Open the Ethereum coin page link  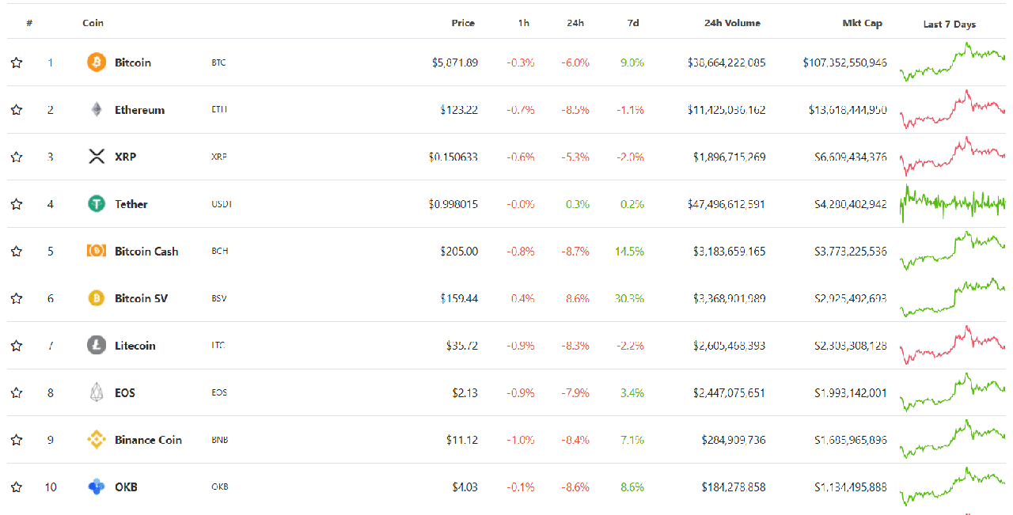(139, 110)
